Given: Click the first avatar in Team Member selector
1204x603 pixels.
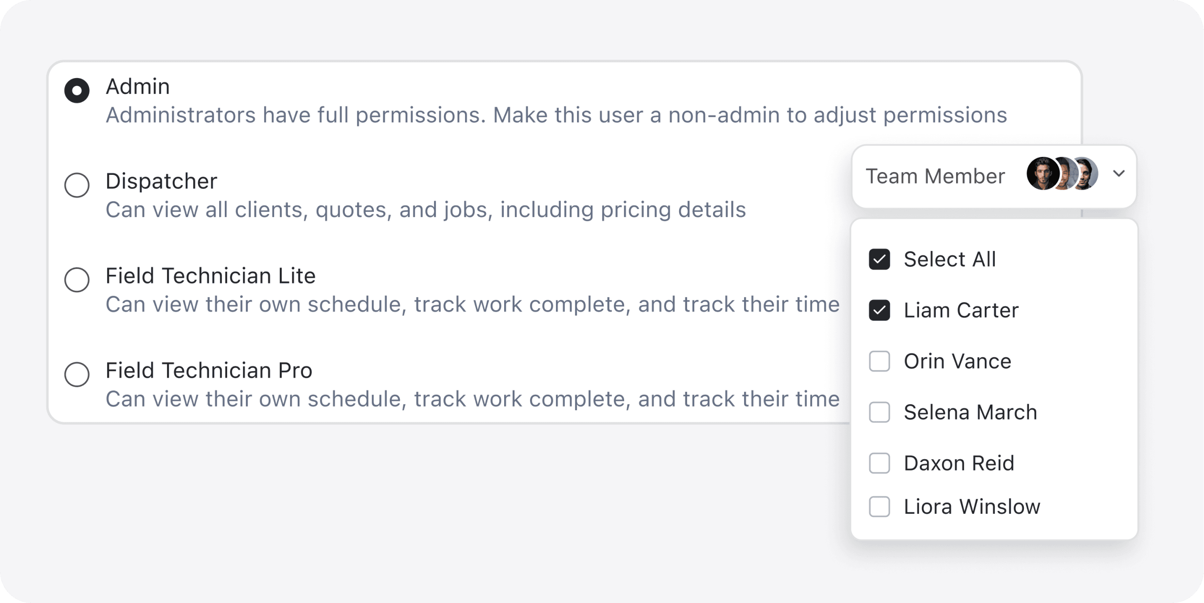Looking at the screenshot, I should tap(1043, 173).
